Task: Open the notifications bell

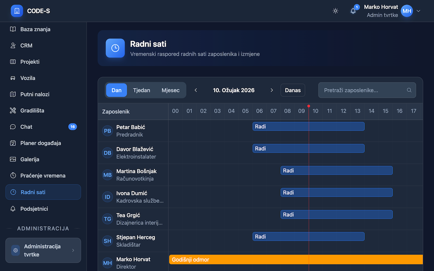Action: 353,11
